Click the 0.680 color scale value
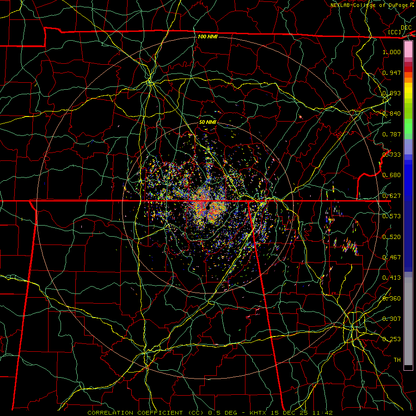Screen dimensions: 416x416 point(392,175)
